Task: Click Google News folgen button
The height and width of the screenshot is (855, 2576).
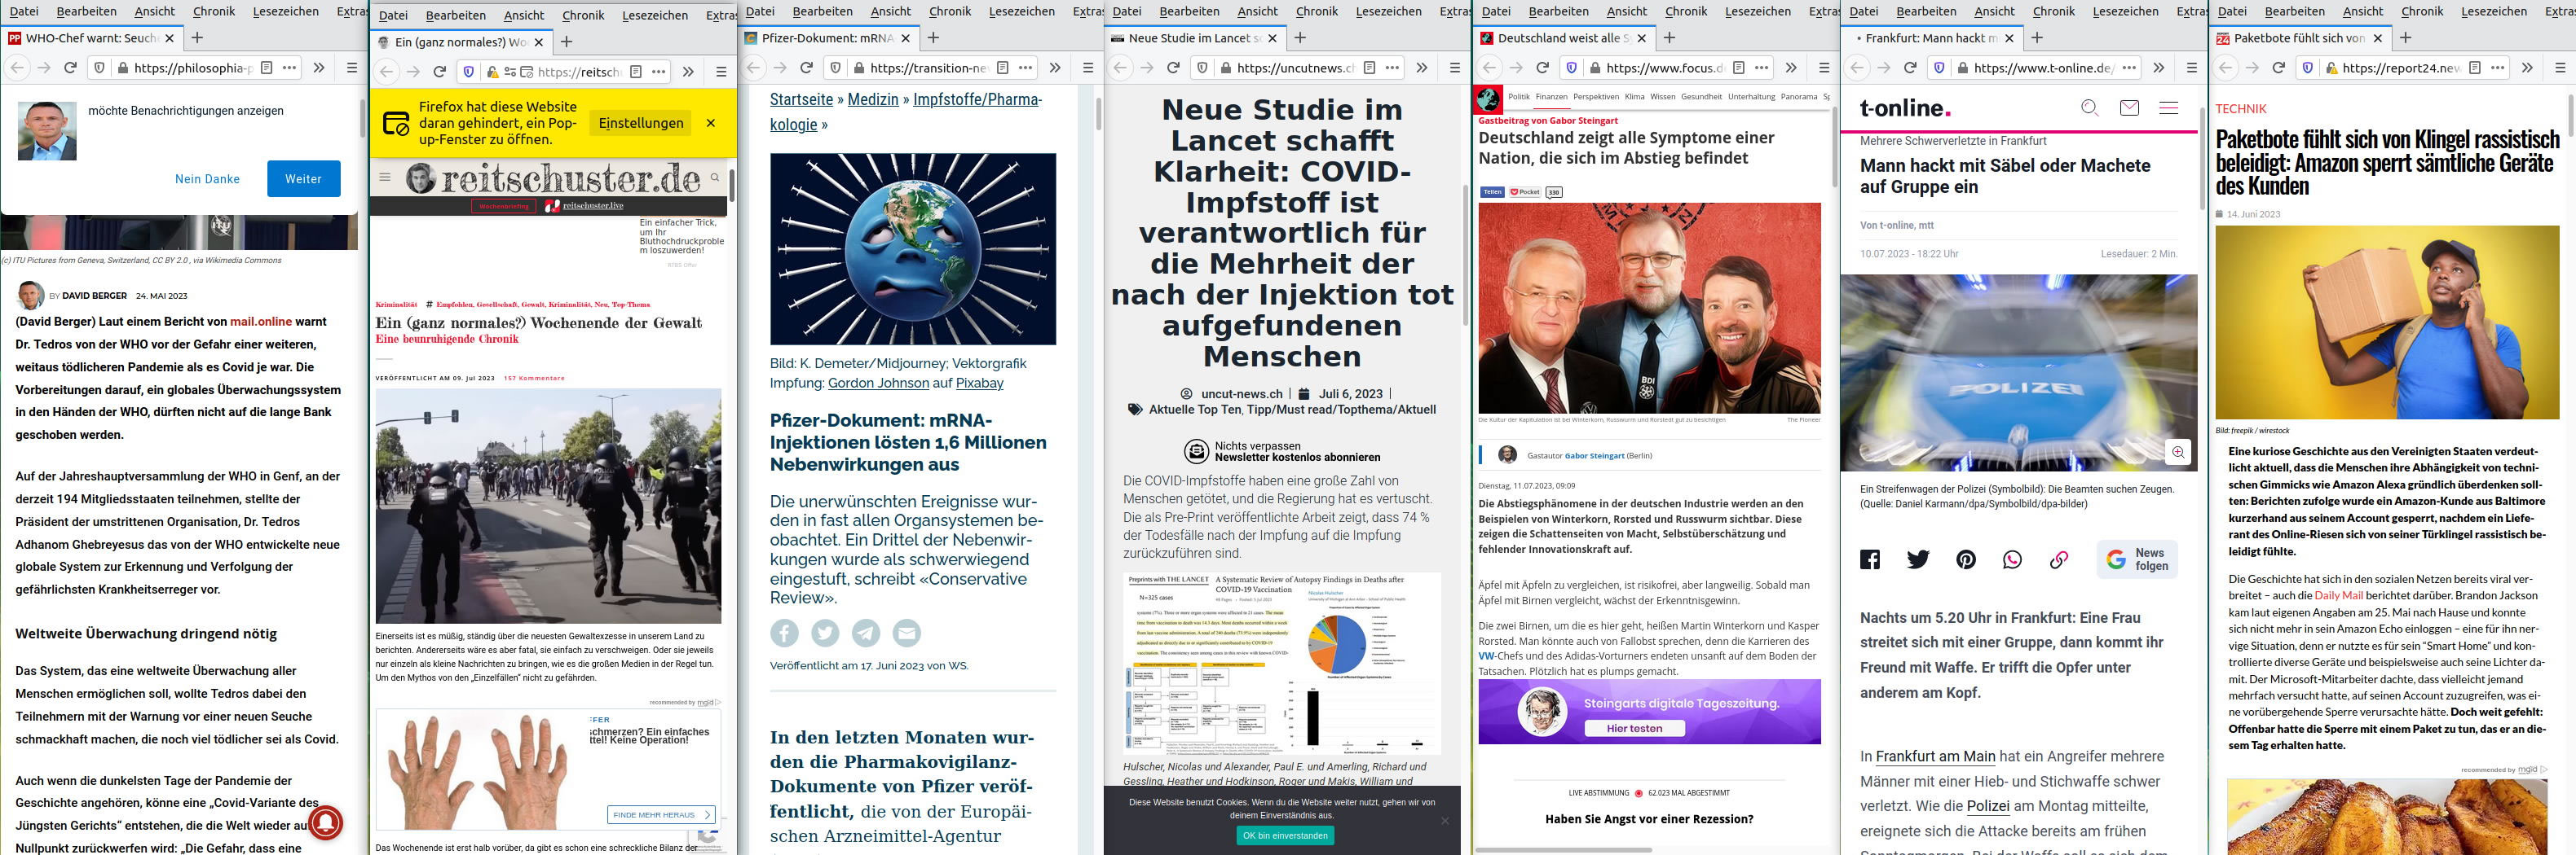Action: (2137, 559)
